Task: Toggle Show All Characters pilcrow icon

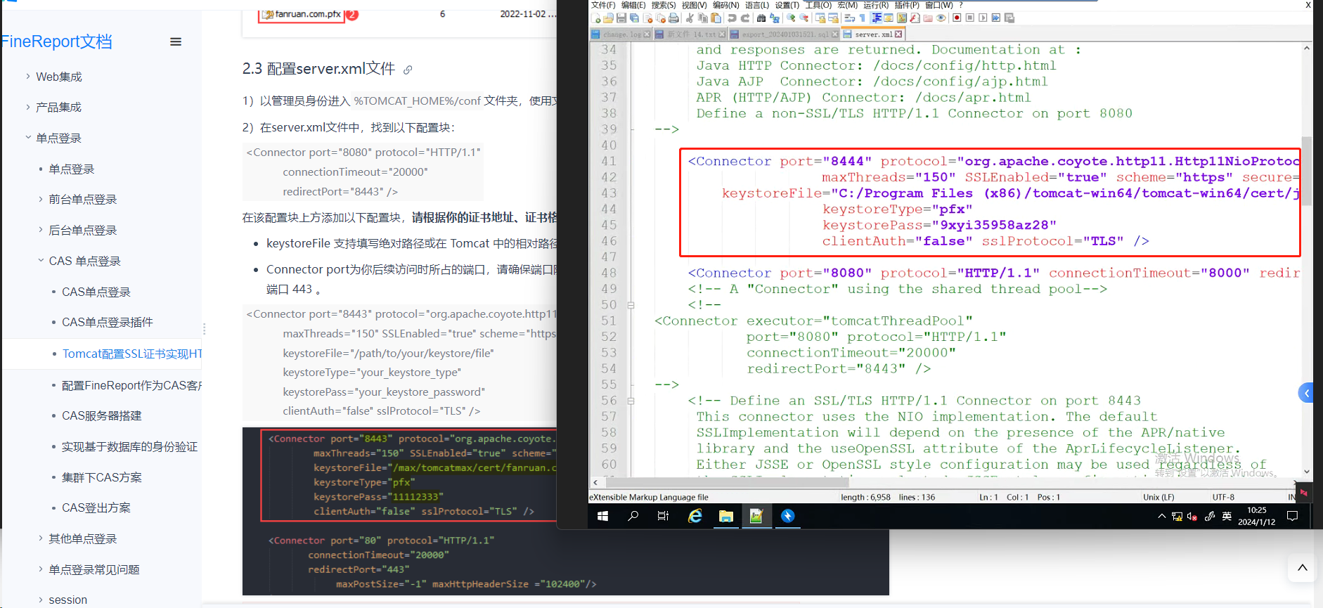Action: pos(863,18)
